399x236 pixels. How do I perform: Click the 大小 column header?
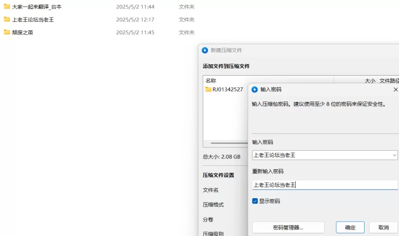click(x=369, y=81)
